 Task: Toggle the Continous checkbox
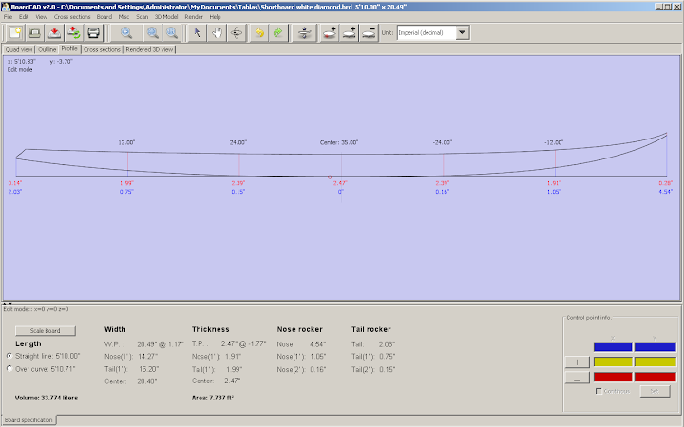pyautogui.click(x=598, y=391)
